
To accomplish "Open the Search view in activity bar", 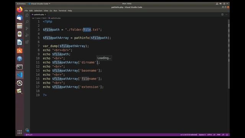I will click(x=27, y=22).
